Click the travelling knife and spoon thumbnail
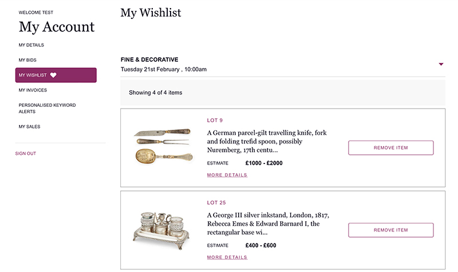 163,146
